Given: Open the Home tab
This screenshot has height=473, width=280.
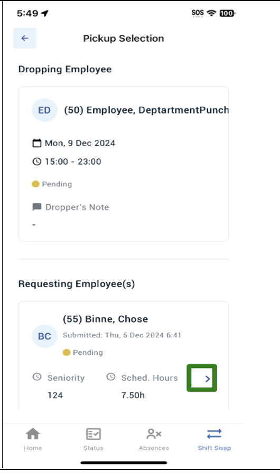Looking at the screenshot, I should point(33,439).
